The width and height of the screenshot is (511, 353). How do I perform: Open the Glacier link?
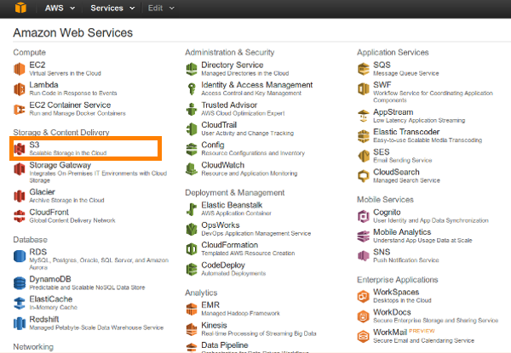(42, 192)
